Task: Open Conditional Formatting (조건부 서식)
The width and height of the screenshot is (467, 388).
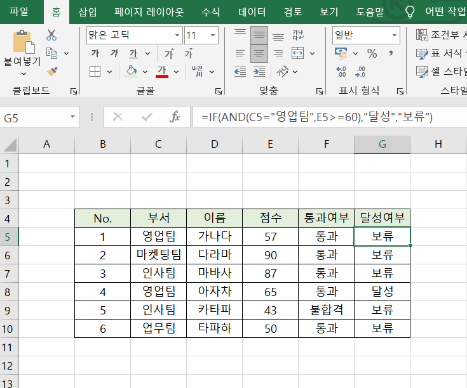Action: coord(441,35)
